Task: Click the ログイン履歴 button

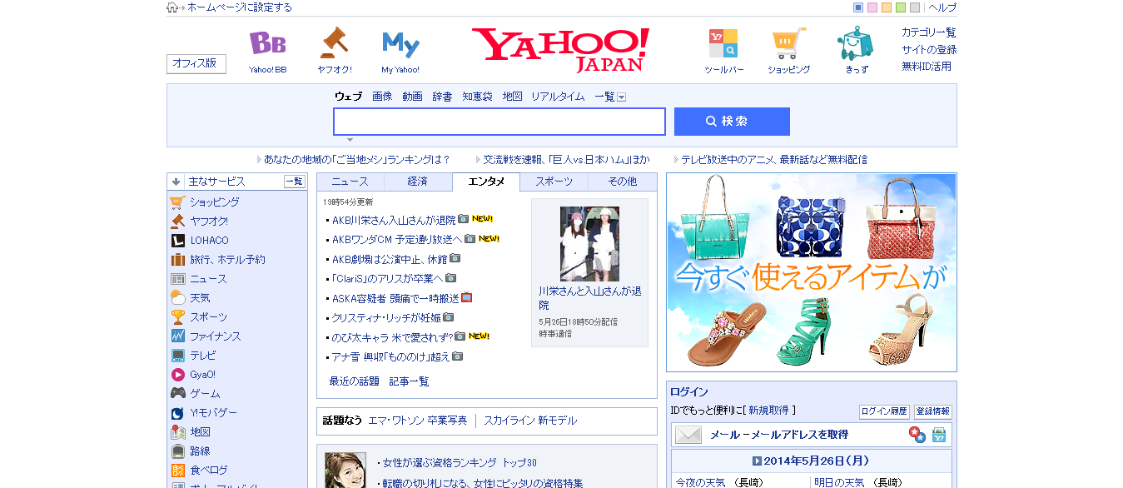Action: click(884, 411)
